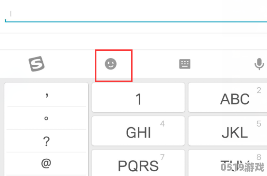The image size is (267, 176).
Task: Open the Sogou logo menu
Action: pyautogui.click(x=37, y=64)
